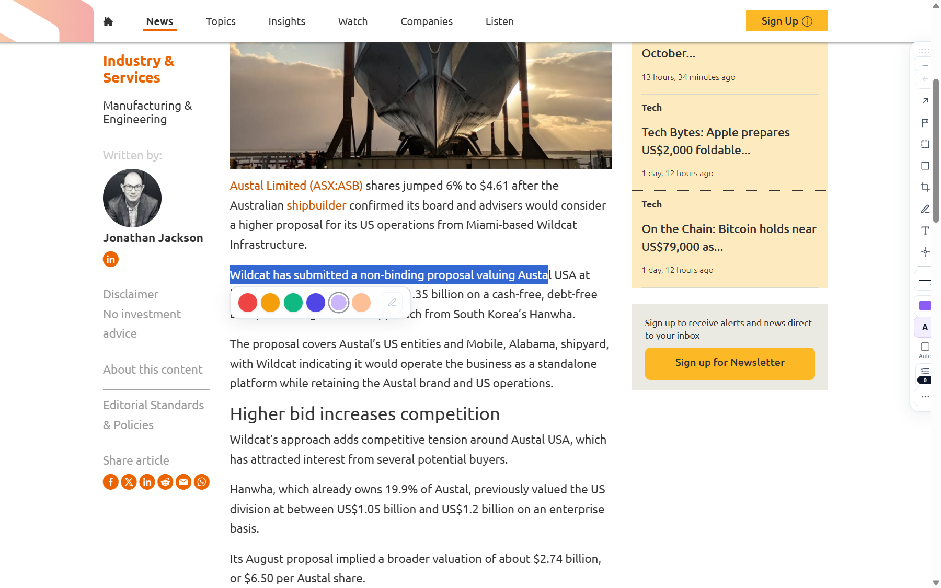941x588 pixels.
Task: Share article on WhatsApp
Action: 202,482
